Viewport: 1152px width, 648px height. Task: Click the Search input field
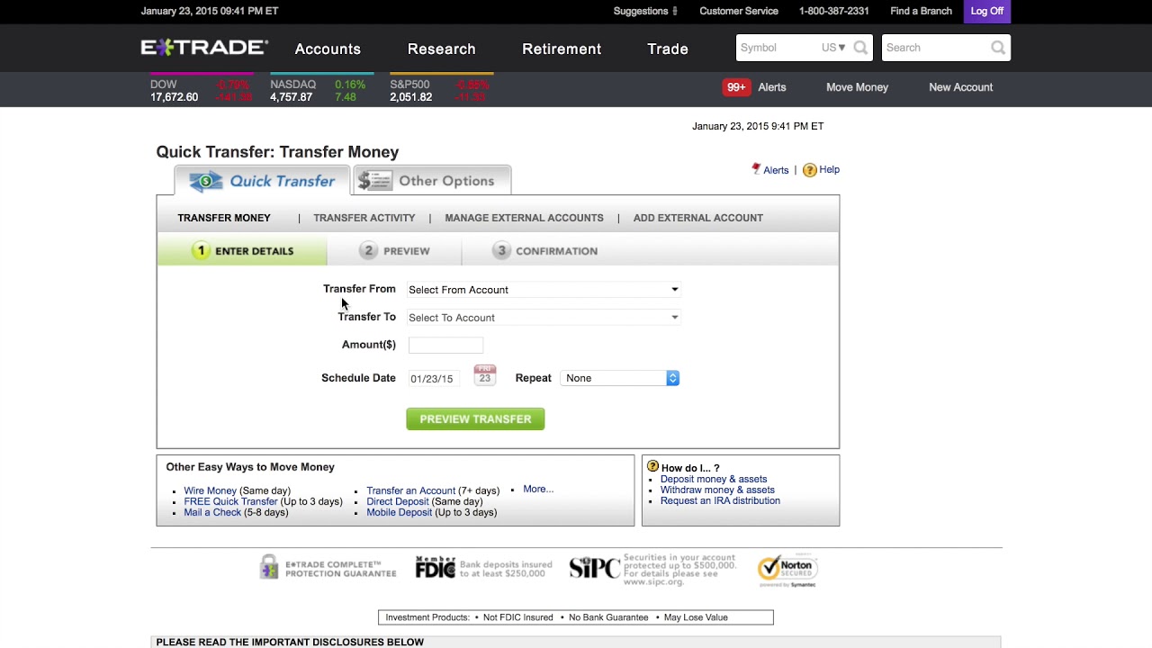pos(936,48)
